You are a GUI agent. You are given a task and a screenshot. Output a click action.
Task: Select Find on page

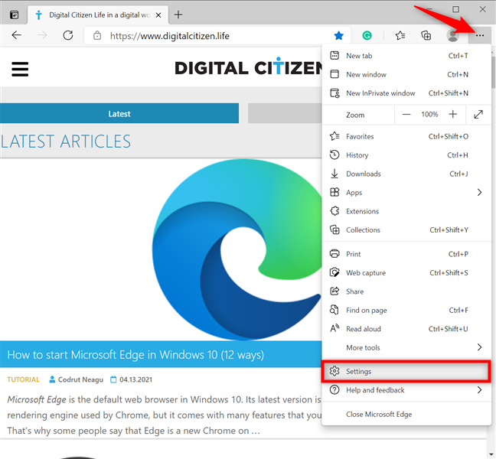pyautogui.click(x=406, y=310)
